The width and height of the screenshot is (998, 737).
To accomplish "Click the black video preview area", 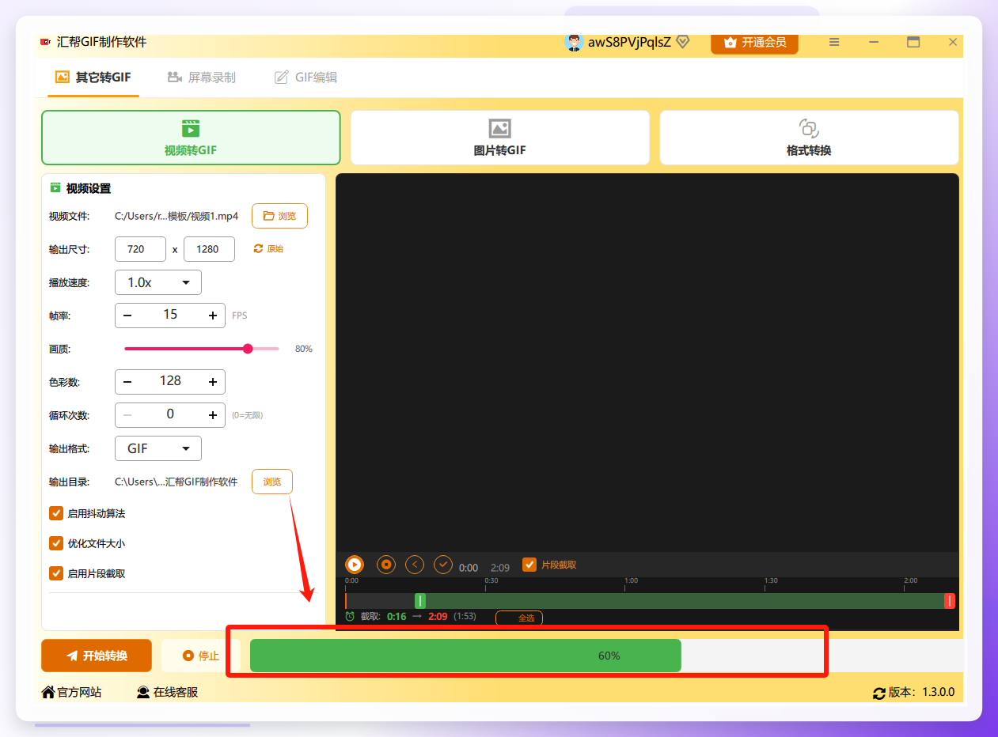I will click(647, 363).
